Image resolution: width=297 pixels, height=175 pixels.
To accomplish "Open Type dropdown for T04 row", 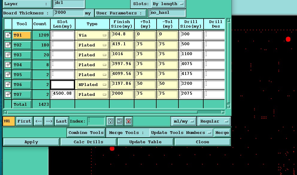I will [x=92, y=65].
